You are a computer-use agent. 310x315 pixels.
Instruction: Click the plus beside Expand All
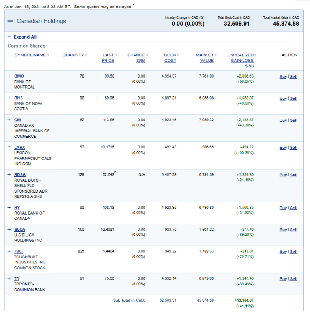pyautogui.click(x=9, y=37)
